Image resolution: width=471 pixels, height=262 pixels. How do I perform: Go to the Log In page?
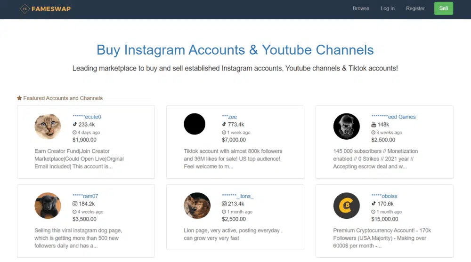pyautogui.click(x=388, y=8)
